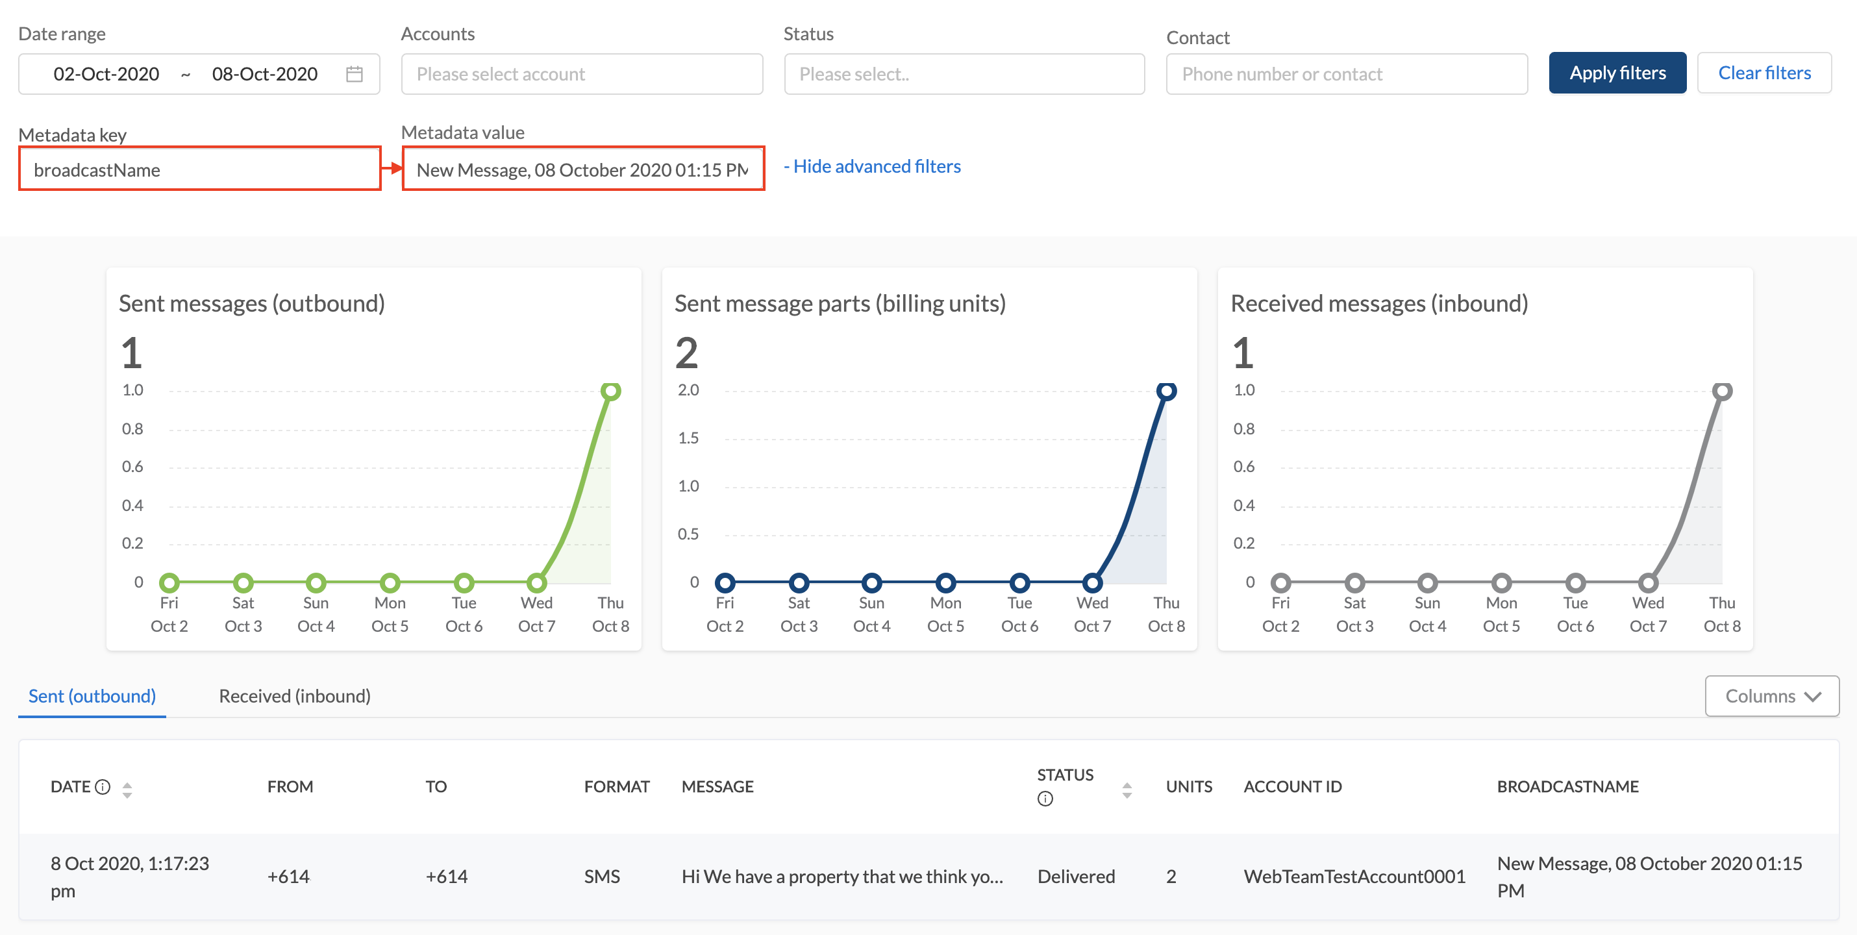Click the DATE column info icon

pyautogui.click(x=103, y=786)
